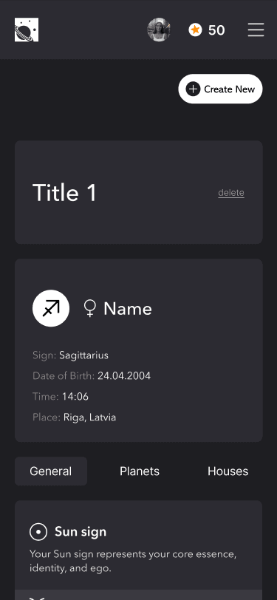Click the Place value Riga, Latvia
This screenshot has height=600, width=277.
[x=90, y=417]
